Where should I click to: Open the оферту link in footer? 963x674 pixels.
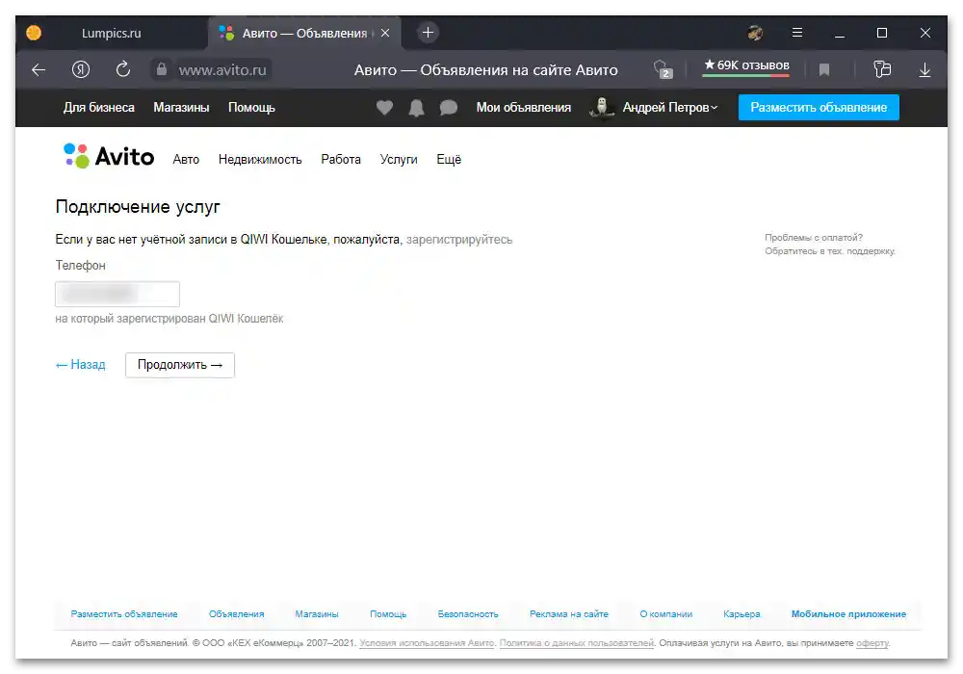(872, 642)
